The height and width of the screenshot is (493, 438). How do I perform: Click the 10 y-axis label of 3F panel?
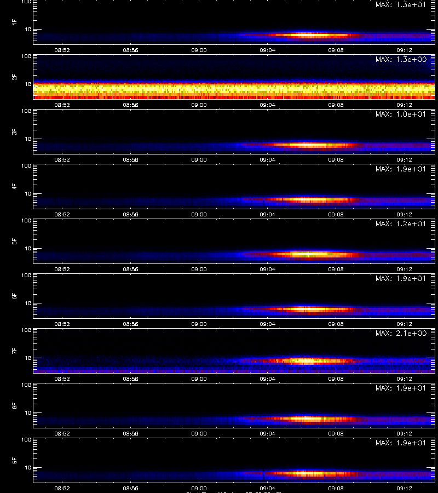click(x=28, y=139)
